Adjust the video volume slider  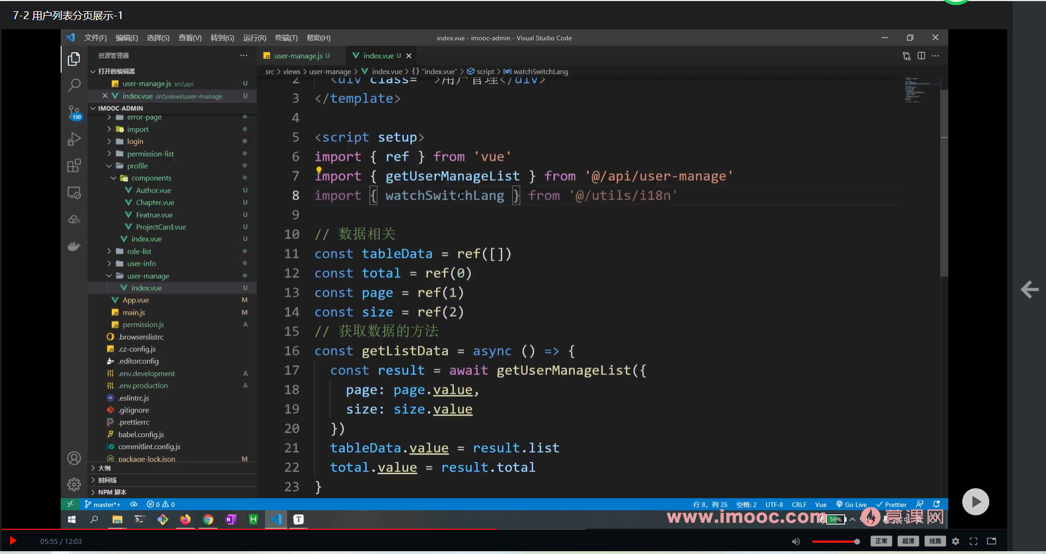click(x=836, y=541)
